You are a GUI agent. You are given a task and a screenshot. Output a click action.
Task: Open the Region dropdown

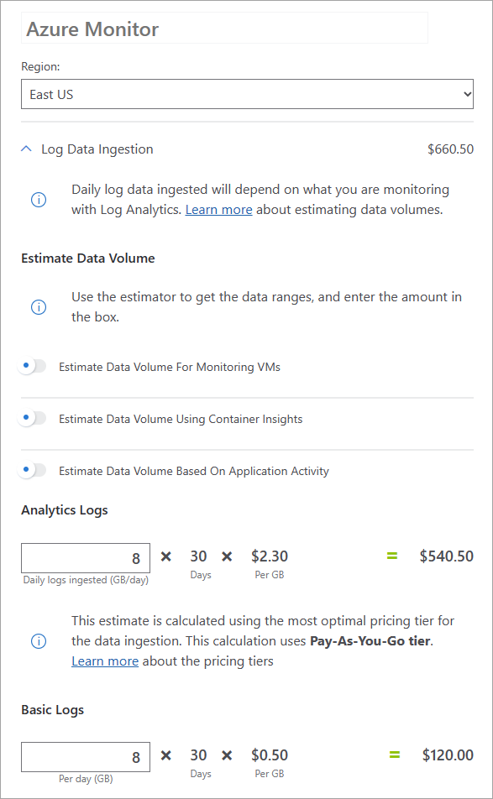pyautogui.click(x=246, y=93)
